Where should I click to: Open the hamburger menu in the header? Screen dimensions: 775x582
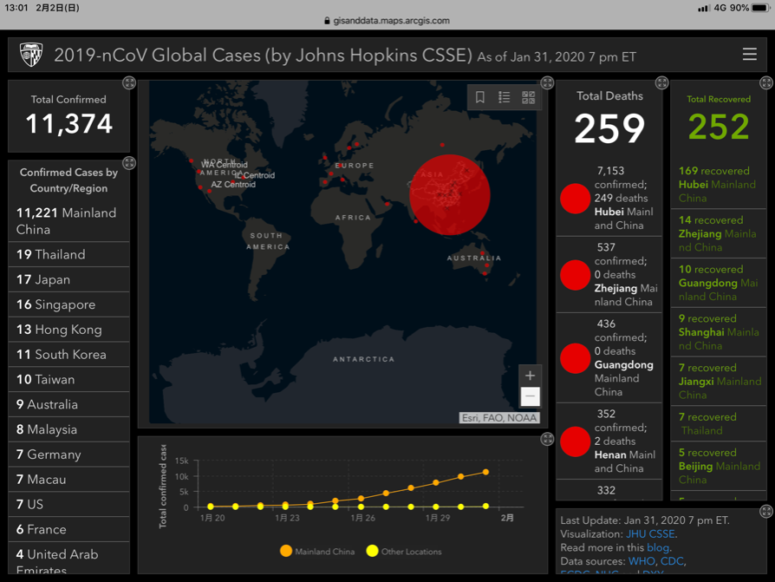(x=749, y=55)
